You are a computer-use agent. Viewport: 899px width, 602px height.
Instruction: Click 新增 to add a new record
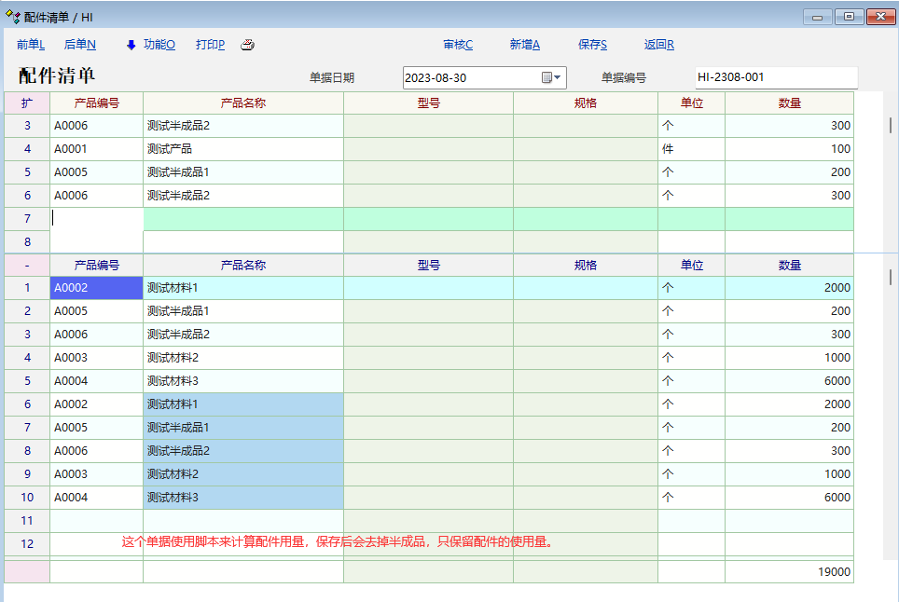tap(525, 45)
